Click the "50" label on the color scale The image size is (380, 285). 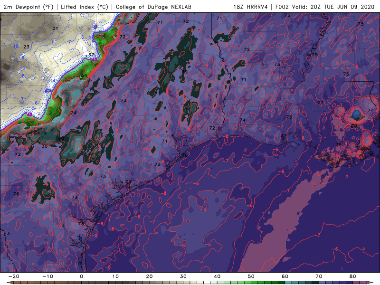pos(251,276)
